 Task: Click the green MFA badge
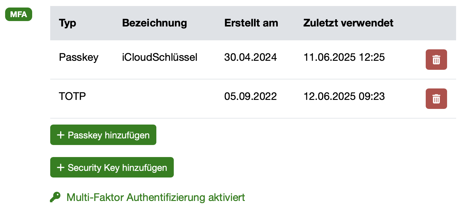[x=19, y=14]
